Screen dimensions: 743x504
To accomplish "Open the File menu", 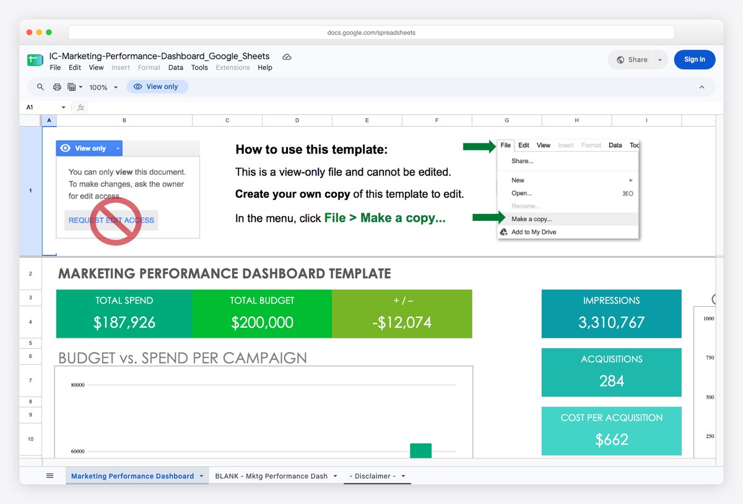I will [x=55, y=67].
